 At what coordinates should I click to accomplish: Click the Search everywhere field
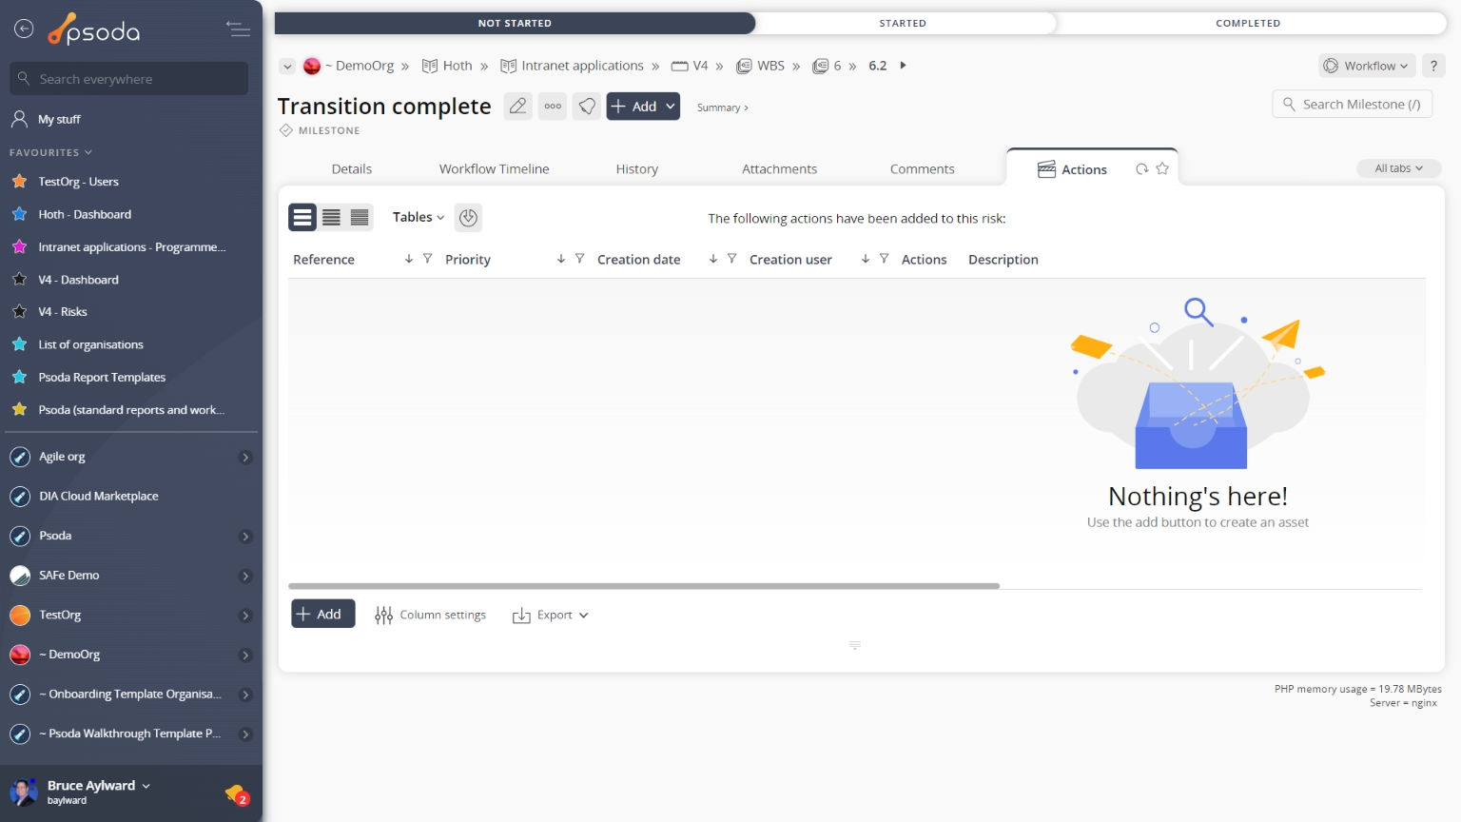[x=129, y=79]
